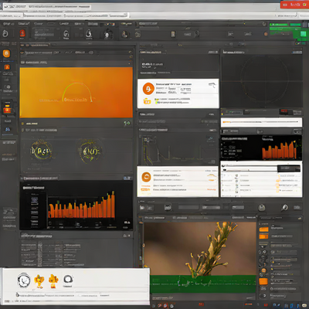Image resolution: width=309 pixels, height=309 pixels.
Task: Select the second orange swatch in the bottom-right panel
Action: pos(263,236)
